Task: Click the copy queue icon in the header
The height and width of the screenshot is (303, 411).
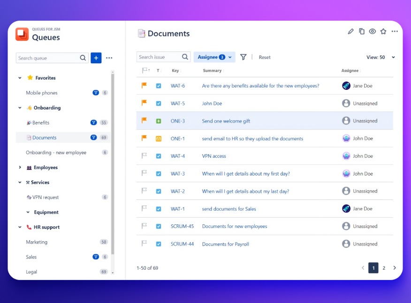Action: [x=361, y=31]
